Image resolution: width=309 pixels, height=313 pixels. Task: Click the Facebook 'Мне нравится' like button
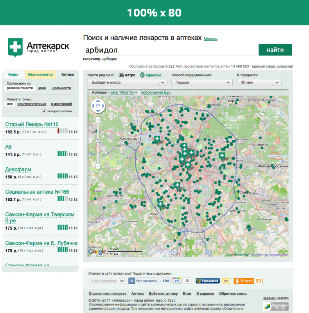tap(103, 281)
